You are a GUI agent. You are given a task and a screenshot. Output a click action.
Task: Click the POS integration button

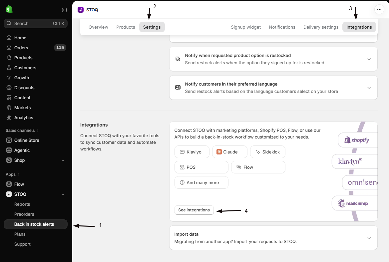click(201, 167)
